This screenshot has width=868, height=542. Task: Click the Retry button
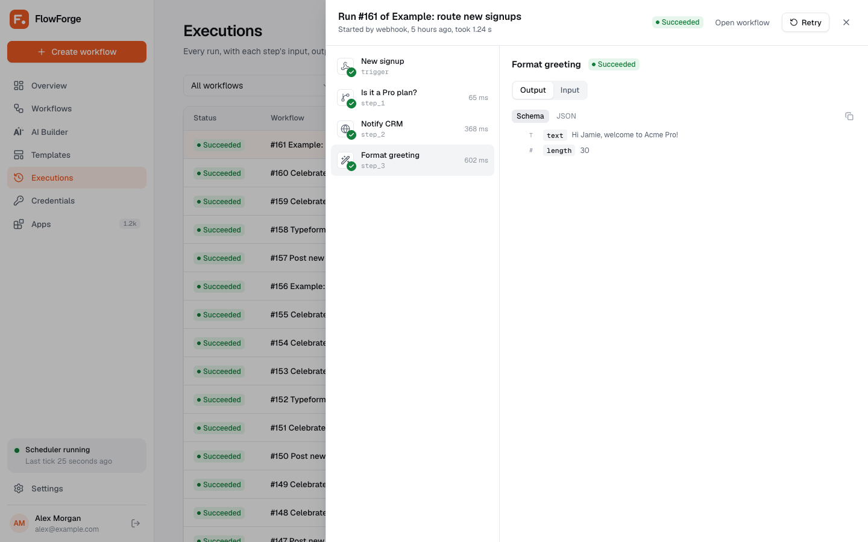click(x=805, y=22)
